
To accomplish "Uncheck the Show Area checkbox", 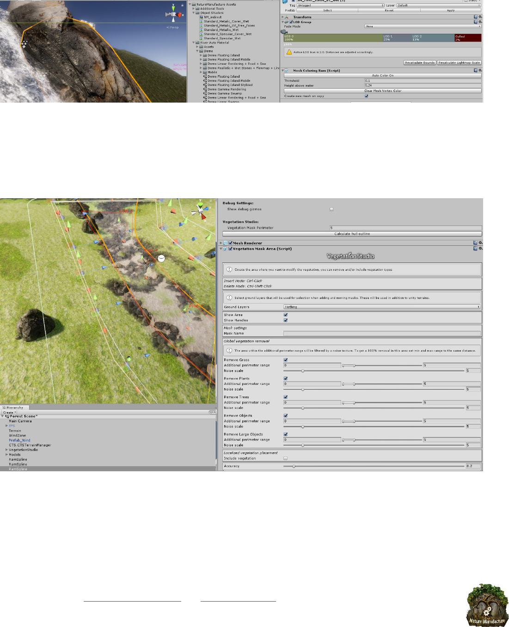I will coord(285,315).
